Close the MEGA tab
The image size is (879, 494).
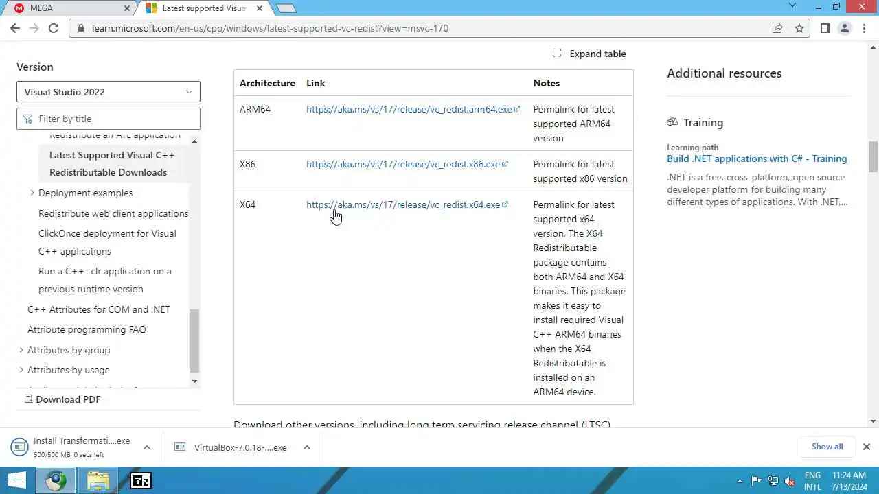point(127,8)
